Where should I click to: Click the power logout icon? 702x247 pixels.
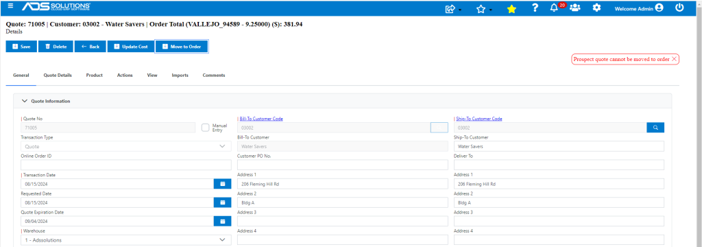[679, 8]
